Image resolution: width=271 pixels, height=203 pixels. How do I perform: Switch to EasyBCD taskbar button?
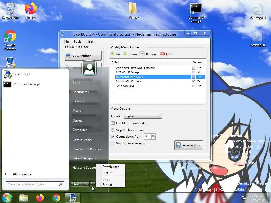pos(73,198)
